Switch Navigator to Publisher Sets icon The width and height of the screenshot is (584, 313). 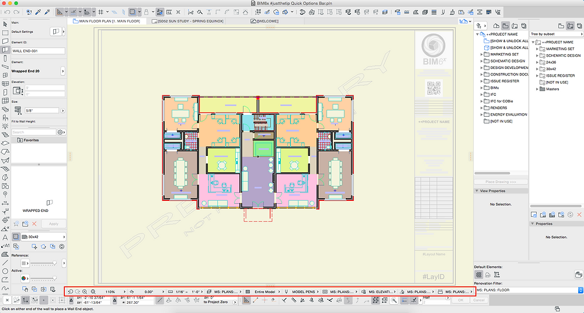[523, 26]
